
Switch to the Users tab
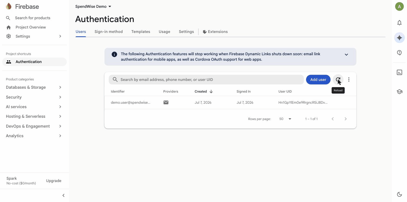tap(81, 32)
